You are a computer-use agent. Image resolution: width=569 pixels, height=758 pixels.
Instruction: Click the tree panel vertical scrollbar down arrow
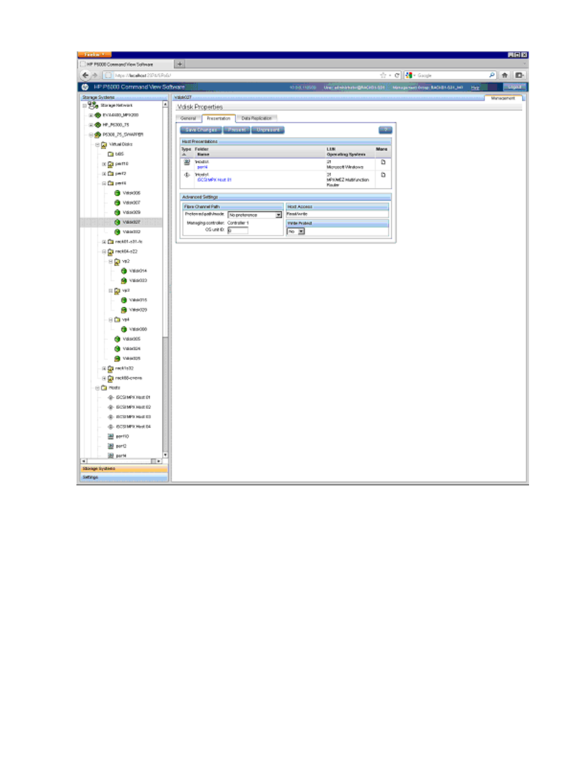pyautogui.click(x=165, y=455)
